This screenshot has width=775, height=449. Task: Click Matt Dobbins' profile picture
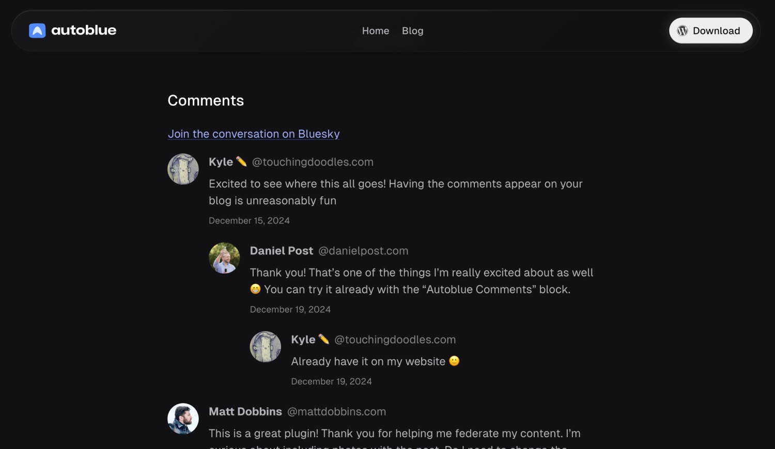182,419
